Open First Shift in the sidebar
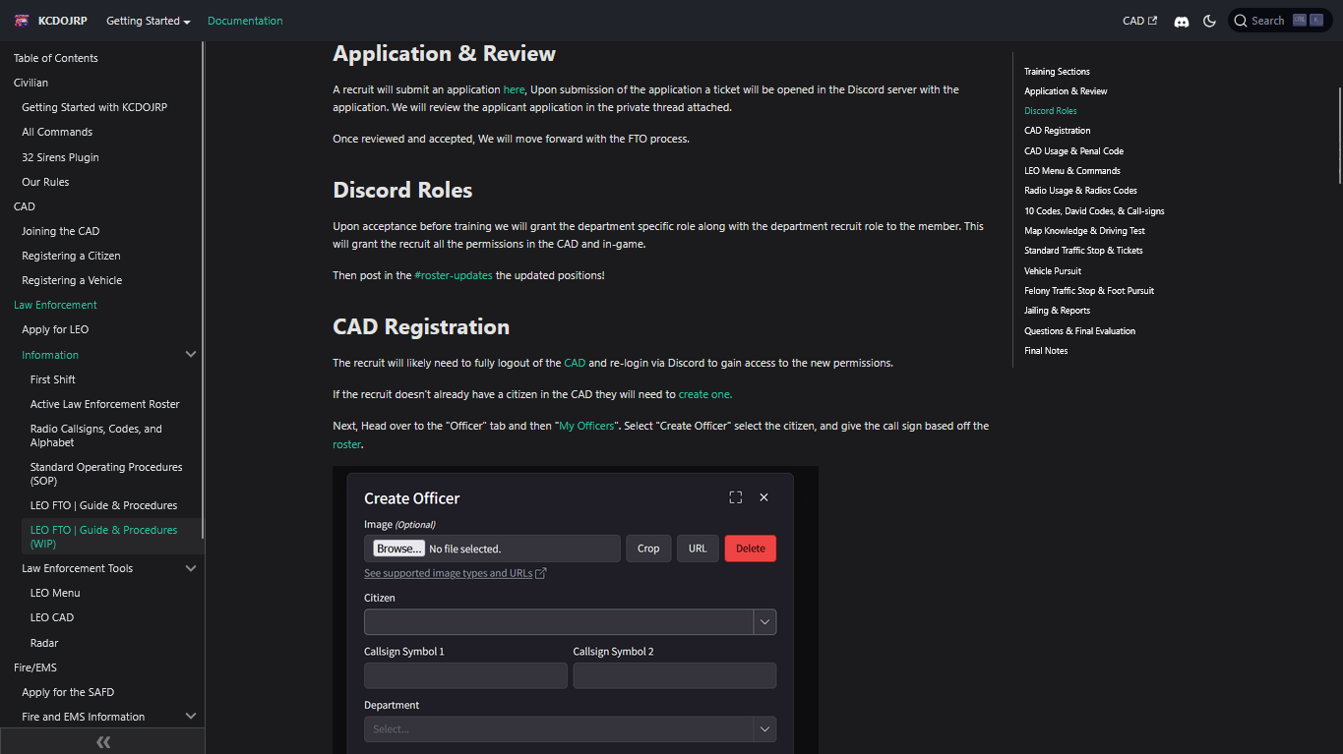This screenshot has width=1343, height=754. (53, 379)
